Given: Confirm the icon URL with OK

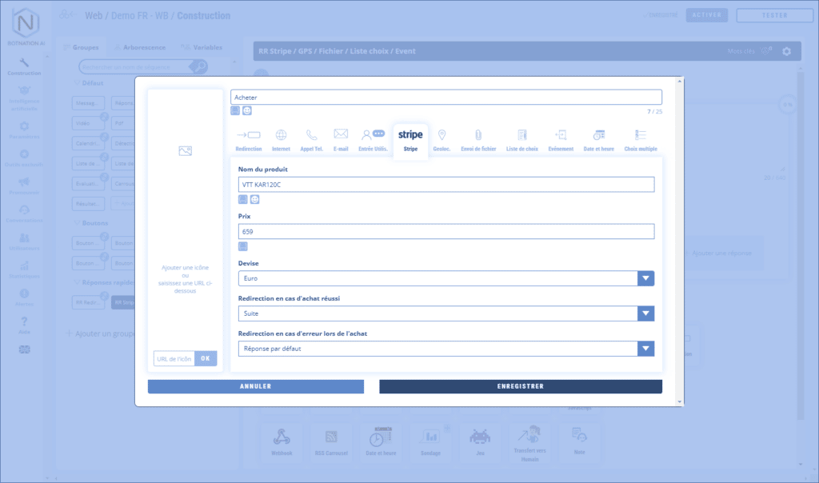Looking at the screenshot, I should tap(206, 358).
